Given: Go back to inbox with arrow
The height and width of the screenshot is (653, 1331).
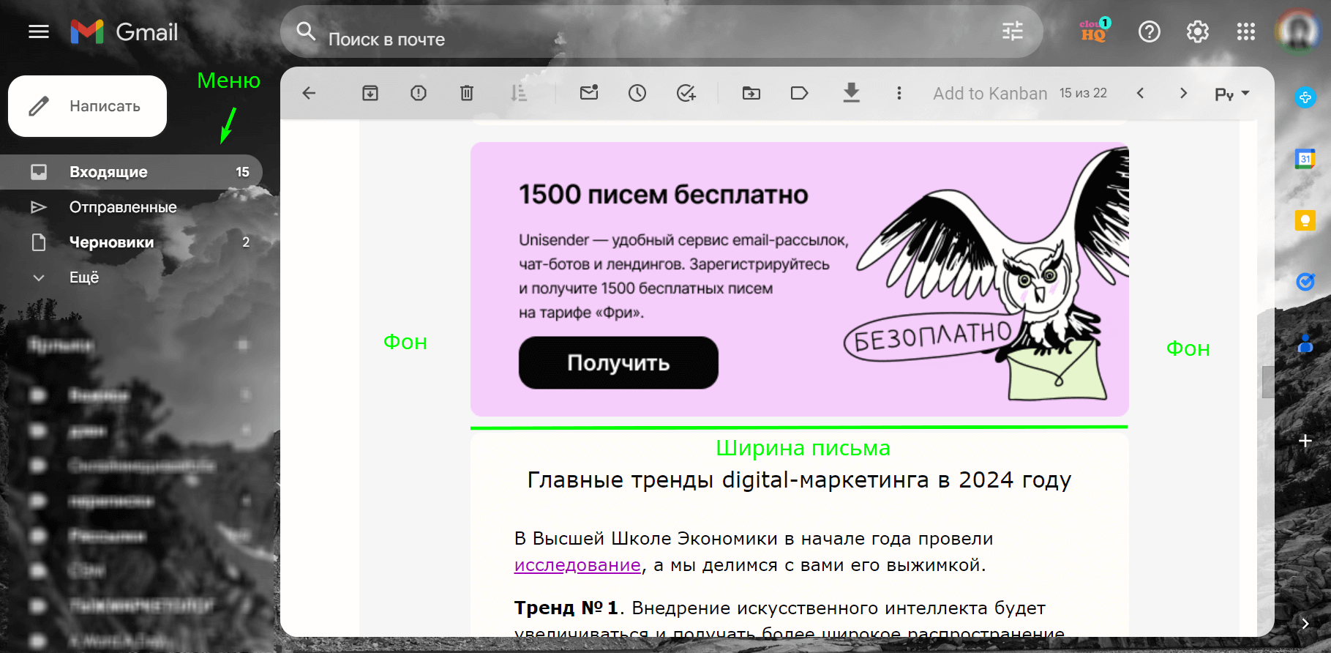Looking at the screenshot, I should [x=309, y=93].
